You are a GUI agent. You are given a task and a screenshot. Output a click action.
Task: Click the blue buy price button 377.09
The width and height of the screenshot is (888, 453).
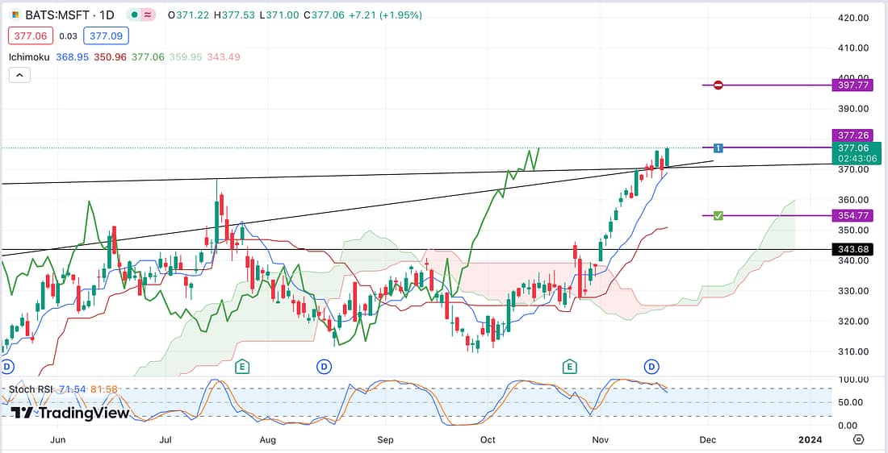point(107,35)
